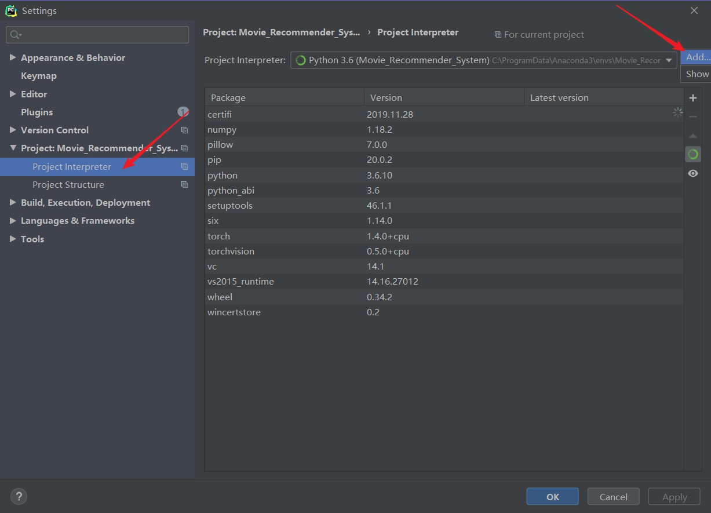Select the numpy package row
The width and height of the screenshot is (711, 513).
pos(444,129)
